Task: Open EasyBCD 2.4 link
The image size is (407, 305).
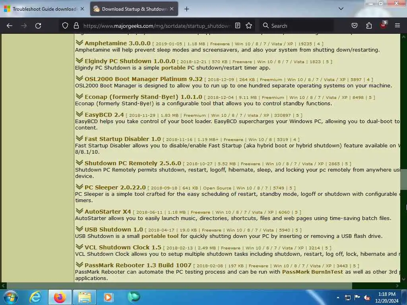Action: 104,115
